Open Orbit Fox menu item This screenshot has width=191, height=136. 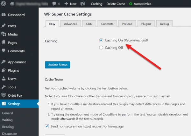tap(15, 95)
